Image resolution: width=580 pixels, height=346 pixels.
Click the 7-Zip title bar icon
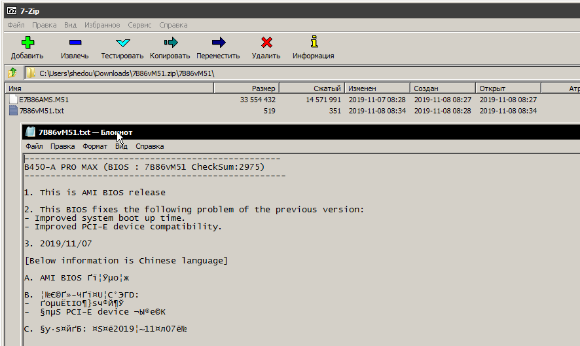[12, 10]
